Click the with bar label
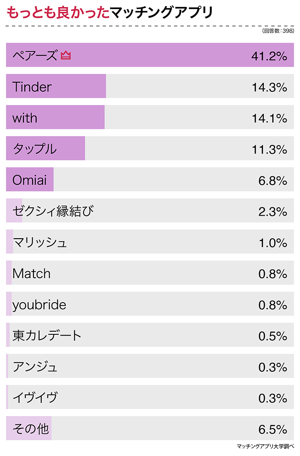Viewport: 300px width, 456px height. tap(25, 118)
